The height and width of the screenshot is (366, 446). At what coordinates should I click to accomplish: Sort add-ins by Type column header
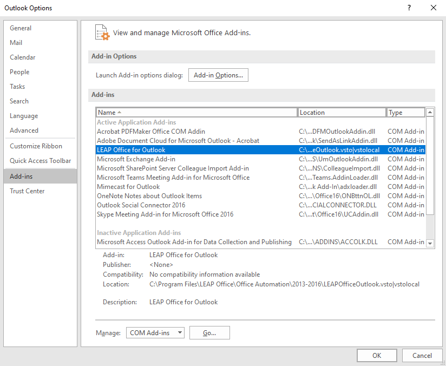[x=405, y=113]
